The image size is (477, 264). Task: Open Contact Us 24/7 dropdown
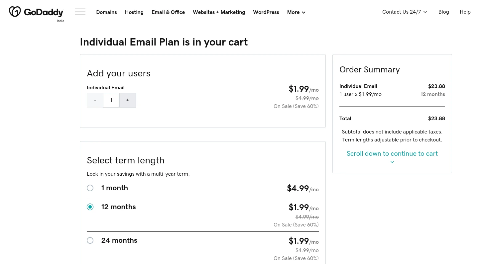point(405,12)
